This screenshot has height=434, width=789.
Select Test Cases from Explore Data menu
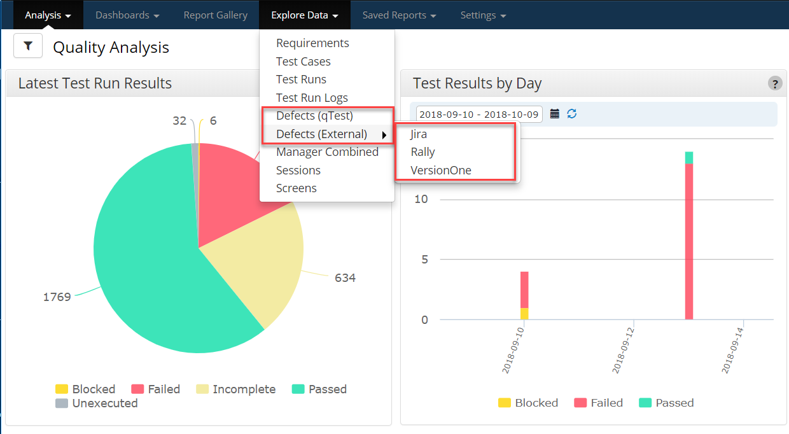click(303, 62)
